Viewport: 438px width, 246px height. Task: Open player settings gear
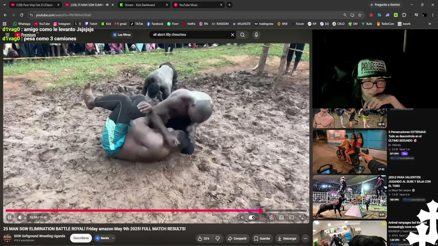tap(272, 217)
